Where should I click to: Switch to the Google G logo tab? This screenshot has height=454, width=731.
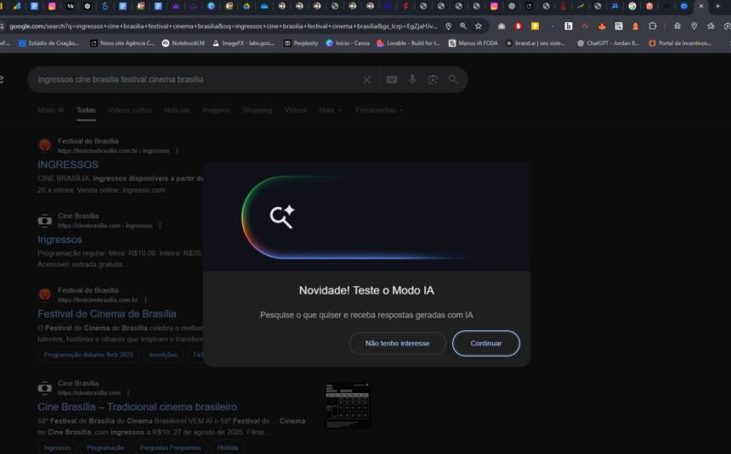click(x=632, y=6)
